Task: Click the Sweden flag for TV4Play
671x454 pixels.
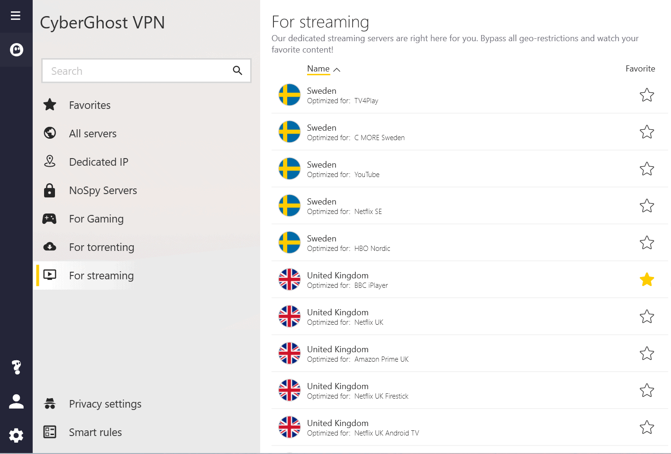Action: (x=290, y=95)
